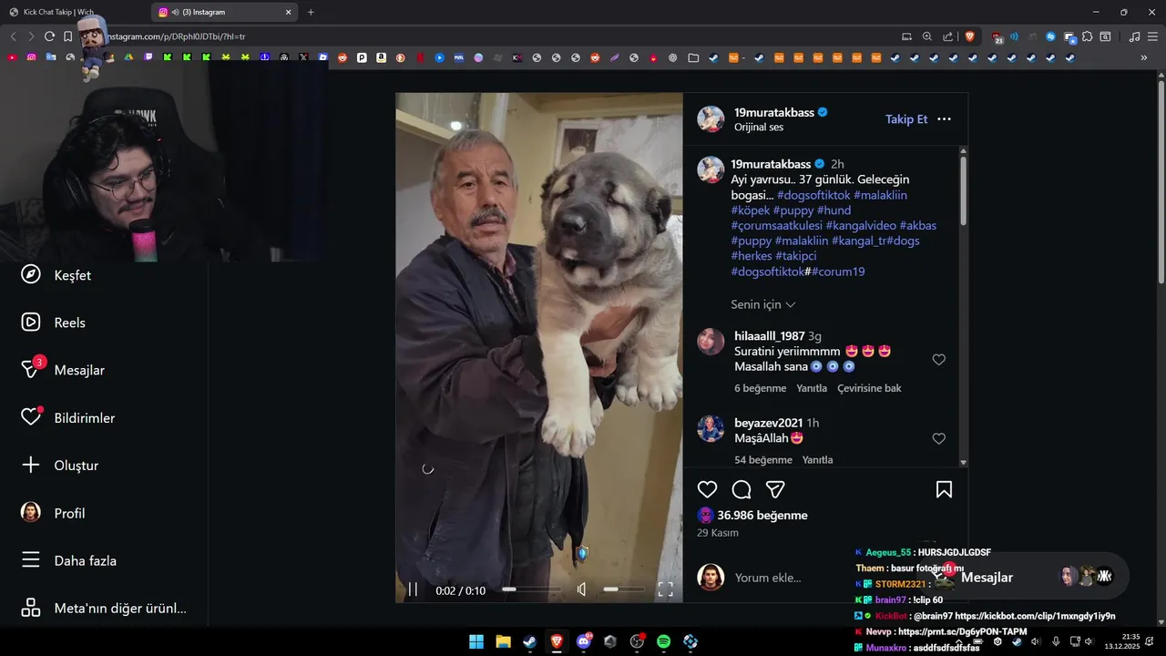
Task: Open File Explorer from taskbar
Action: coord(503,641)
